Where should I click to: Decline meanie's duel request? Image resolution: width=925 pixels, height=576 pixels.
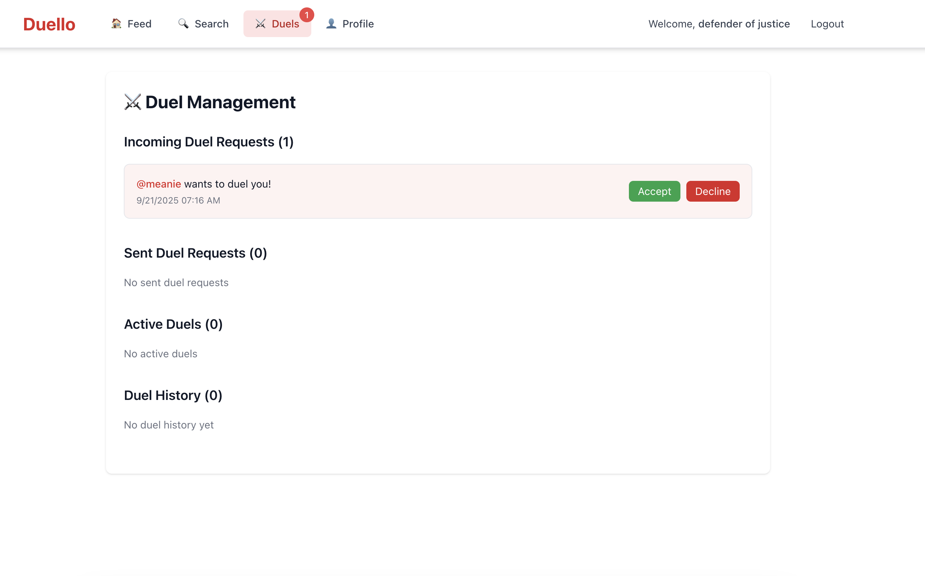[x=712, y=191]
